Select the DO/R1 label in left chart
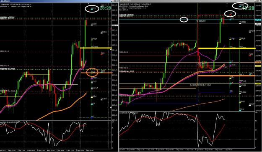 [x=104, y=99]
